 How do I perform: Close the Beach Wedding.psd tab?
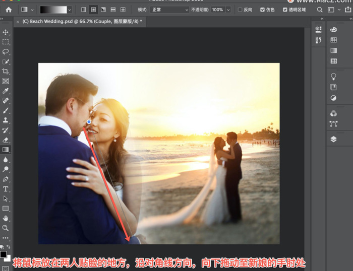point(18,22)
